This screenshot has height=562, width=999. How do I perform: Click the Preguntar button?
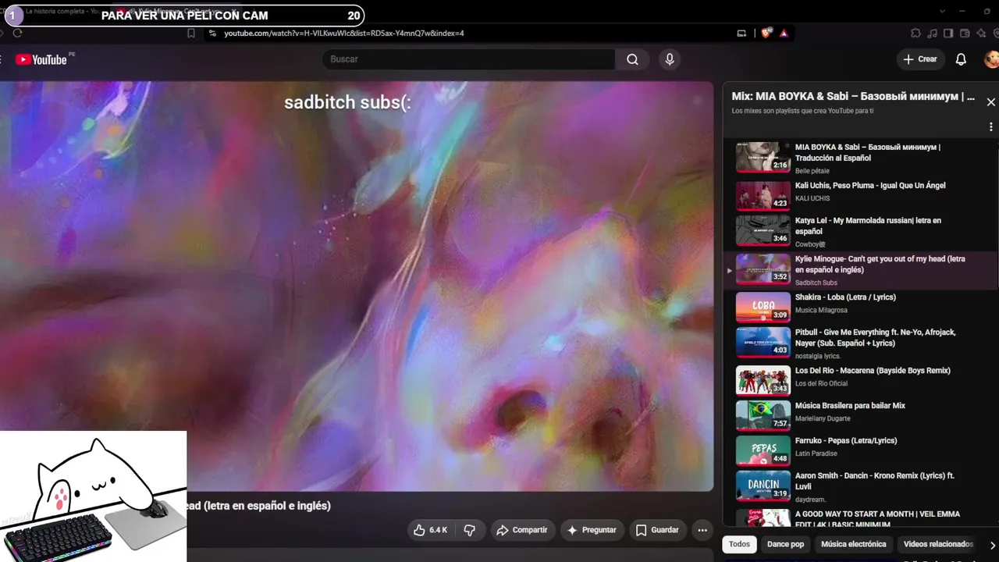pos(592,530)
